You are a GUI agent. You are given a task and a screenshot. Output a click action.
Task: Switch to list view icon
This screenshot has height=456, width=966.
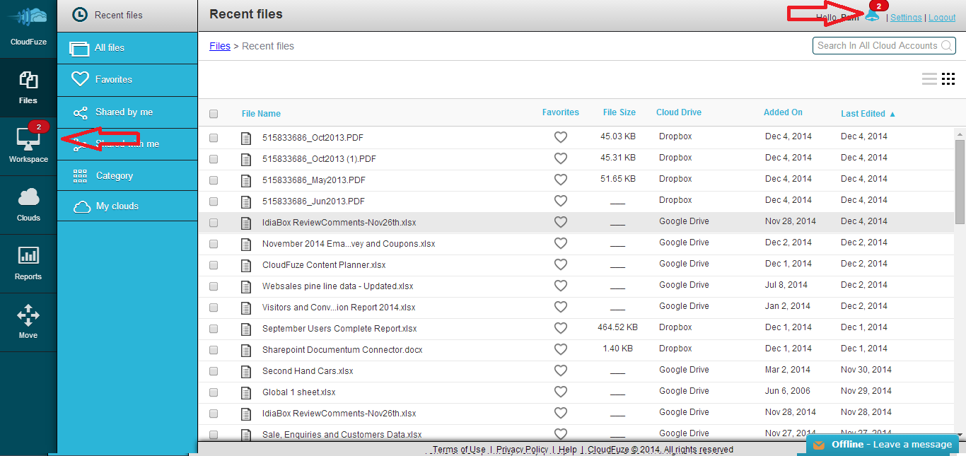tap(929, 79)
